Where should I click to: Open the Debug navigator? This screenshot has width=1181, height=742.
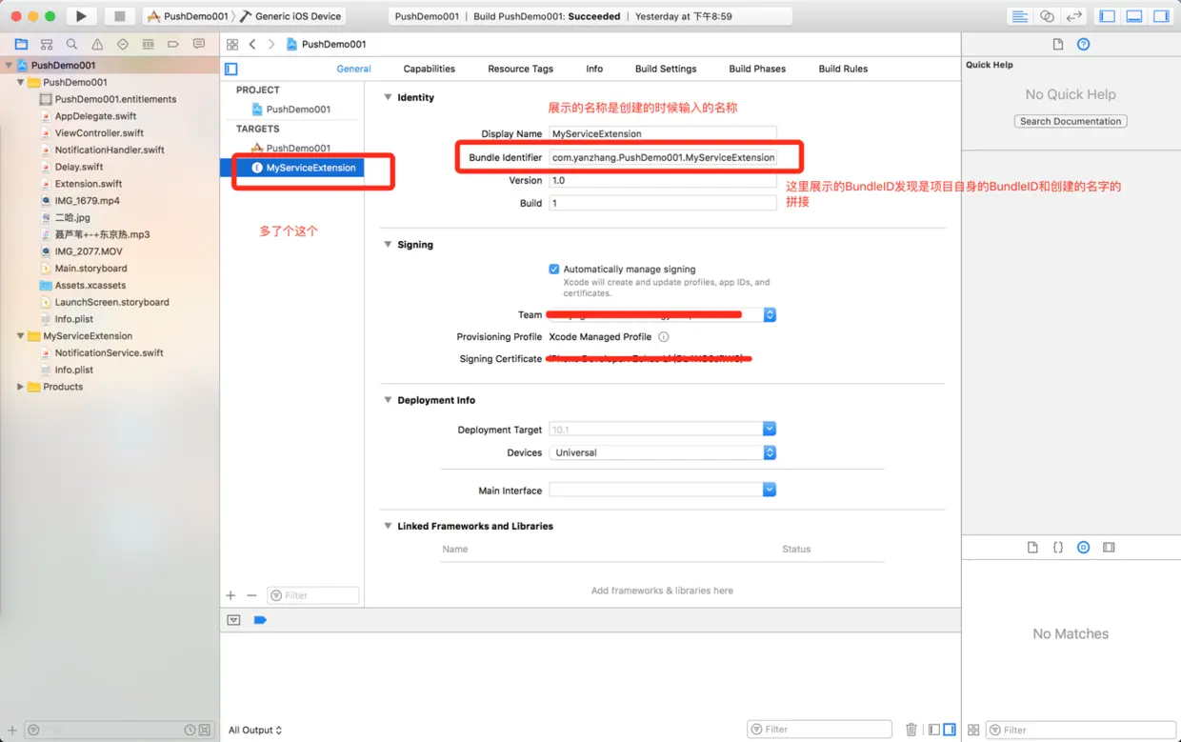(148, 44)
